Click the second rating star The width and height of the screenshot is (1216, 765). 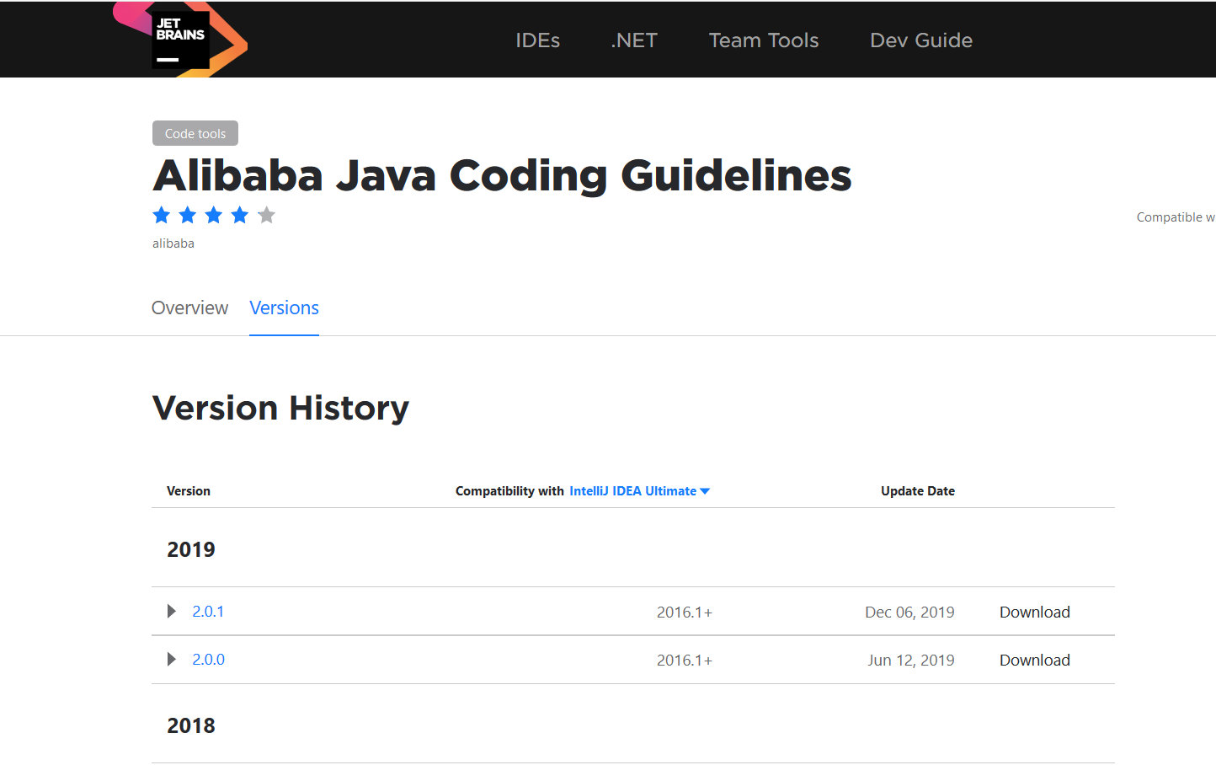[x=188, y=215]
